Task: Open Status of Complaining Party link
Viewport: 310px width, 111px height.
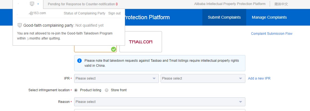Action: click(84, 13)
